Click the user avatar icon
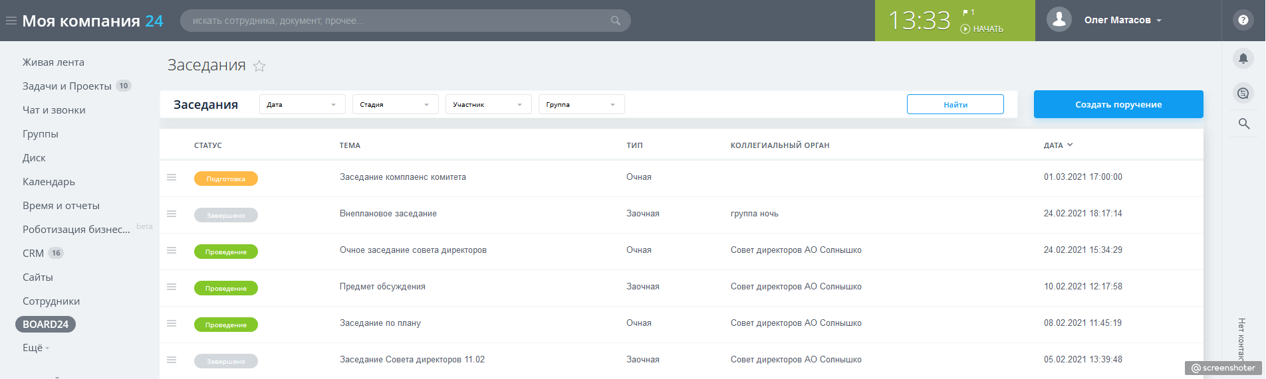This screenshot has height=379, width=1266. tap(1059, 20)
